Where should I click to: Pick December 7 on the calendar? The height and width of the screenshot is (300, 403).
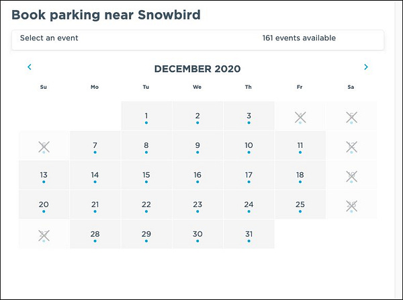click(95, 145)
